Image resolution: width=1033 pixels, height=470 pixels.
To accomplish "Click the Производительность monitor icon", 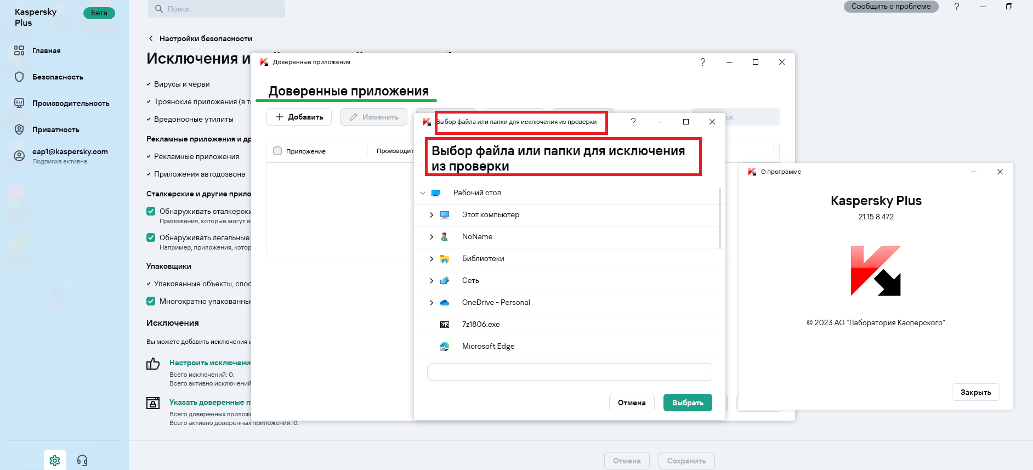I will (x=19, y=103).
